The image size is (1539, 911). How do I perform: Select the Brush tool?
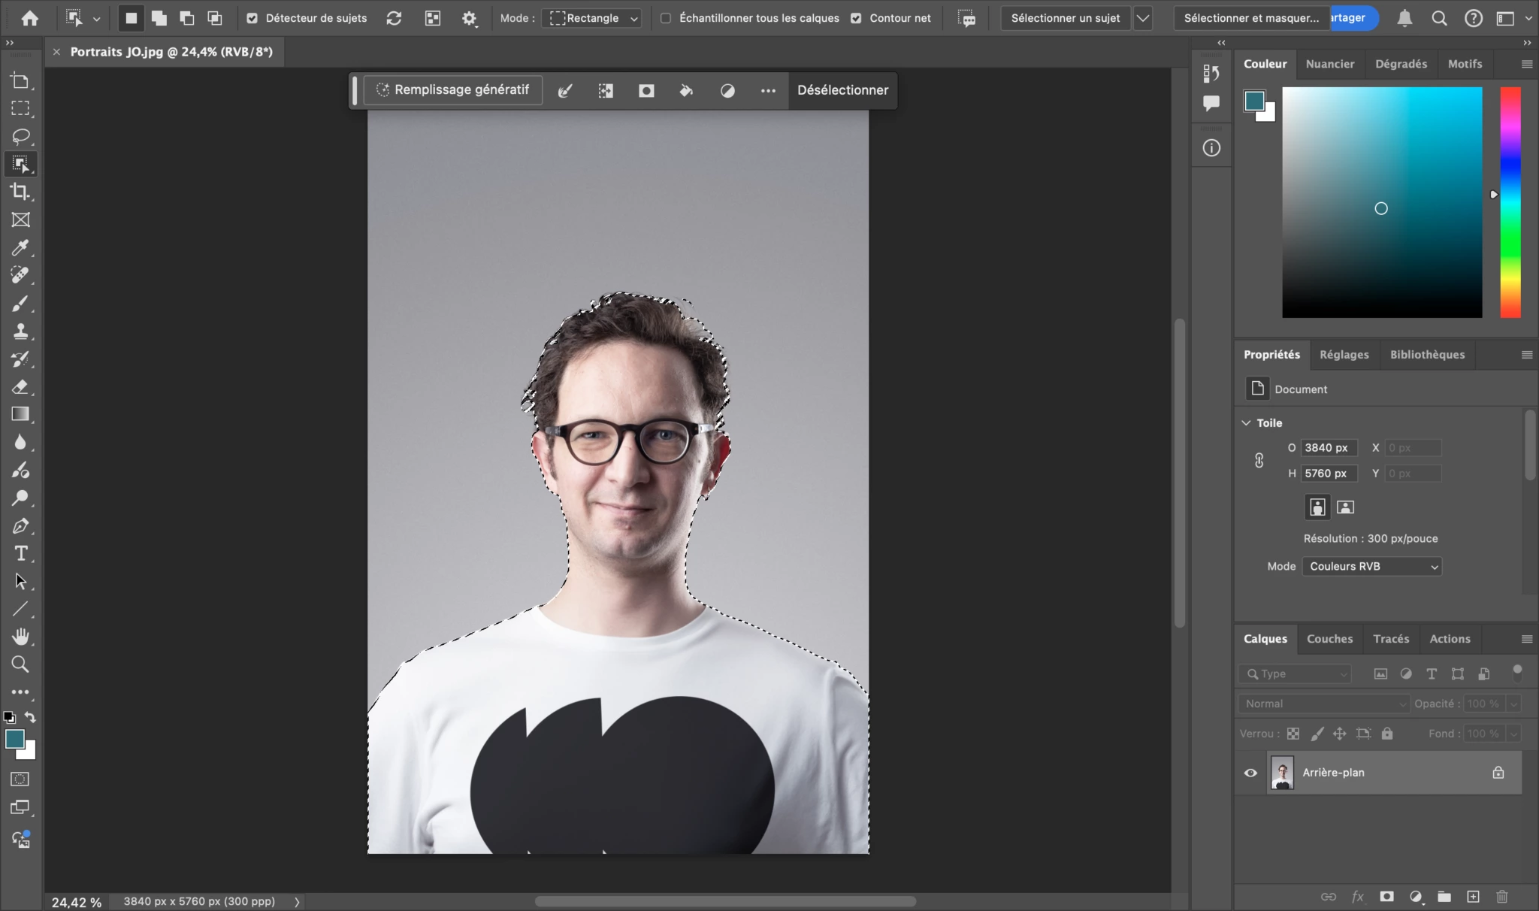[20, 303]
